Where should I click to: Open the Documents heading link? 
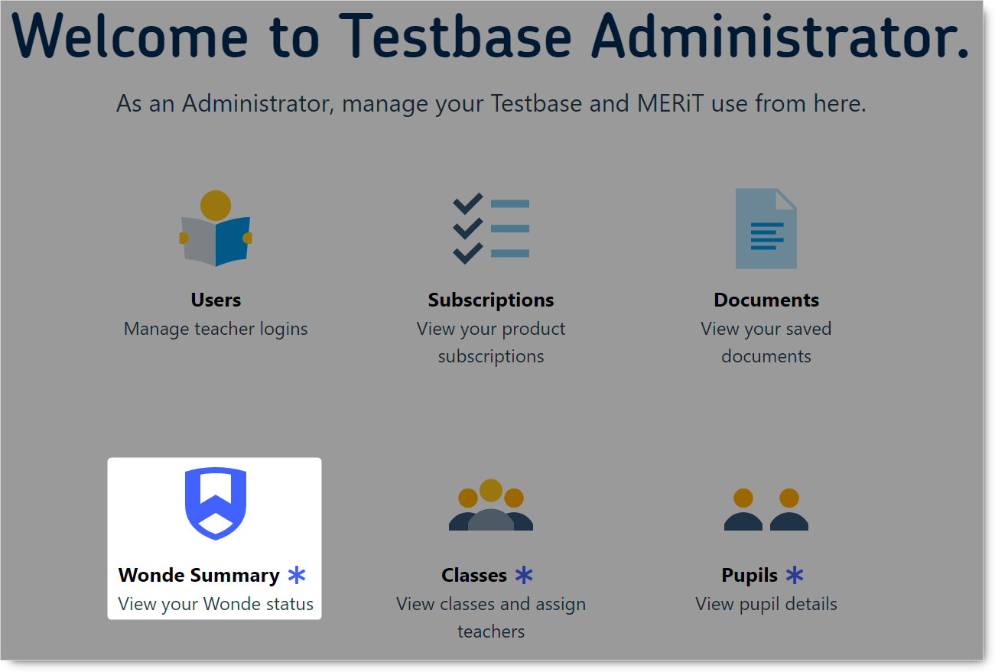click(x=766, y=300)
